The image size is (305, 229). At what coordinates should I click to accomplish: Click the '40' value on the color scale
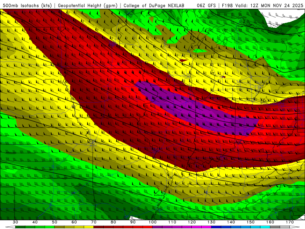click(35, 222)
